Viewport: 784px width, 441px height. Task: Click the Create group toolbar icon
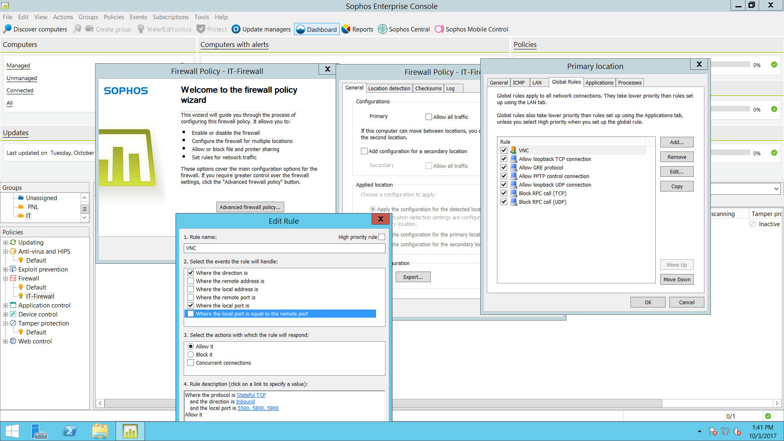click(x=89, y=29)
